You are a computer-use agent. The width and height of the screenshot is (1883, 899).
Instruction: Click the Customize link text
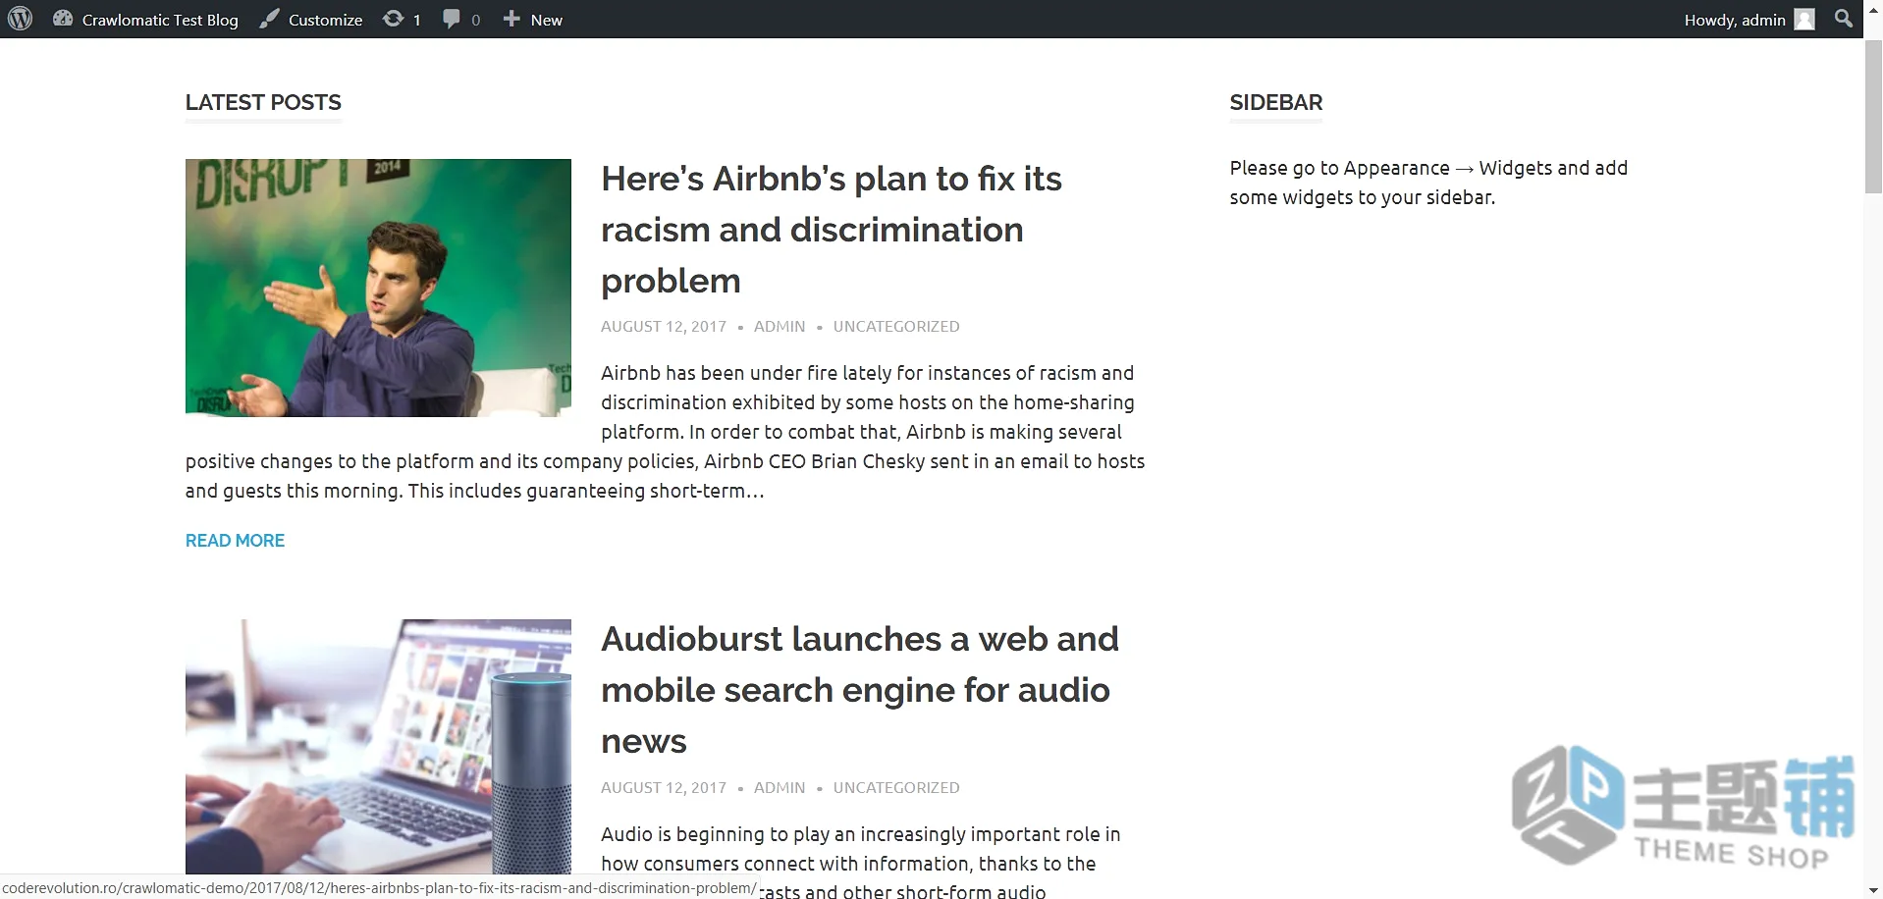pos(325,20)
